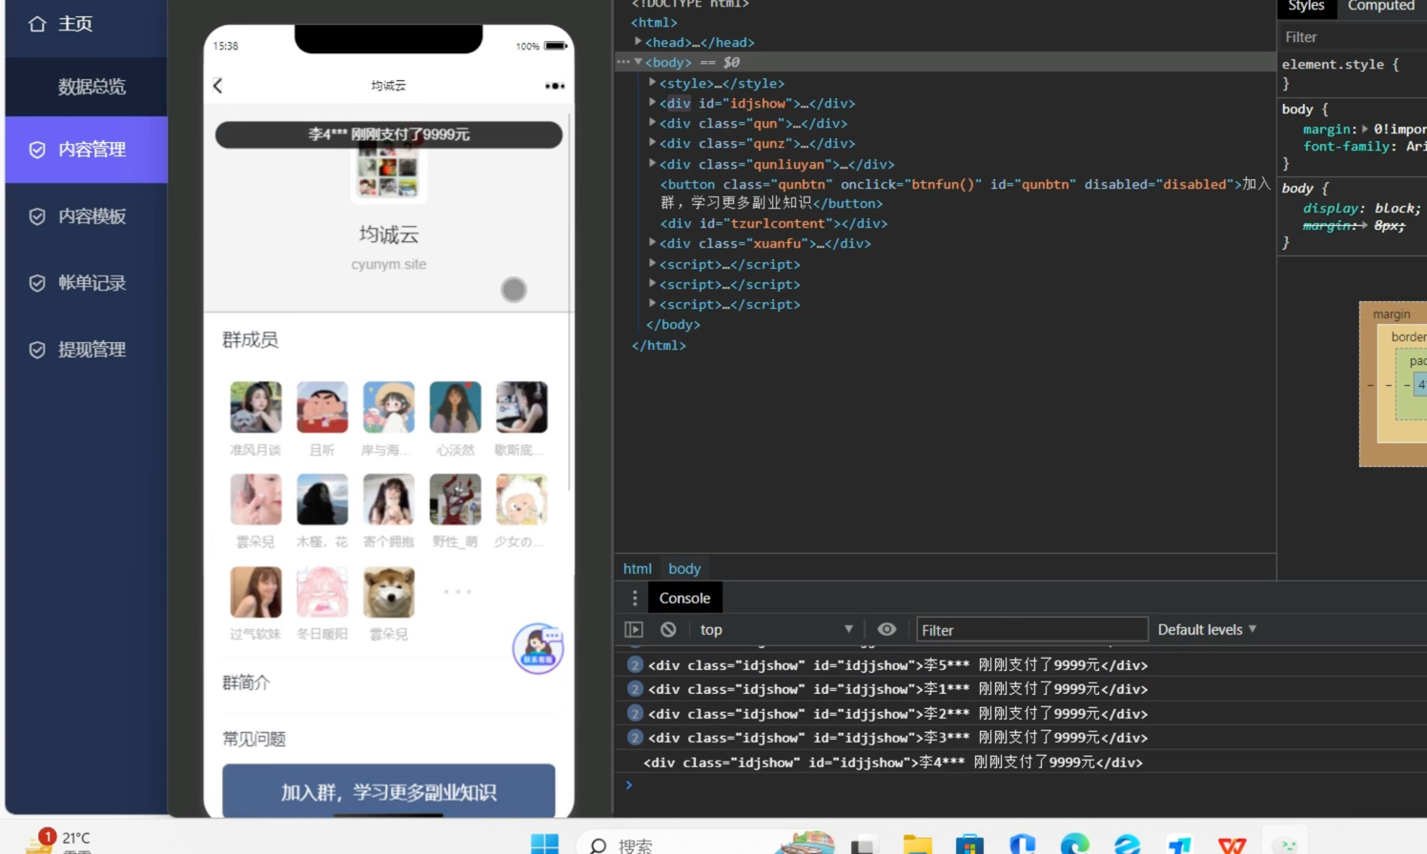This screenshot has height=854, width=1427.
Task: Open the console drawer three-dot menu
Action: pyautogui.click(x=635, y=599)
